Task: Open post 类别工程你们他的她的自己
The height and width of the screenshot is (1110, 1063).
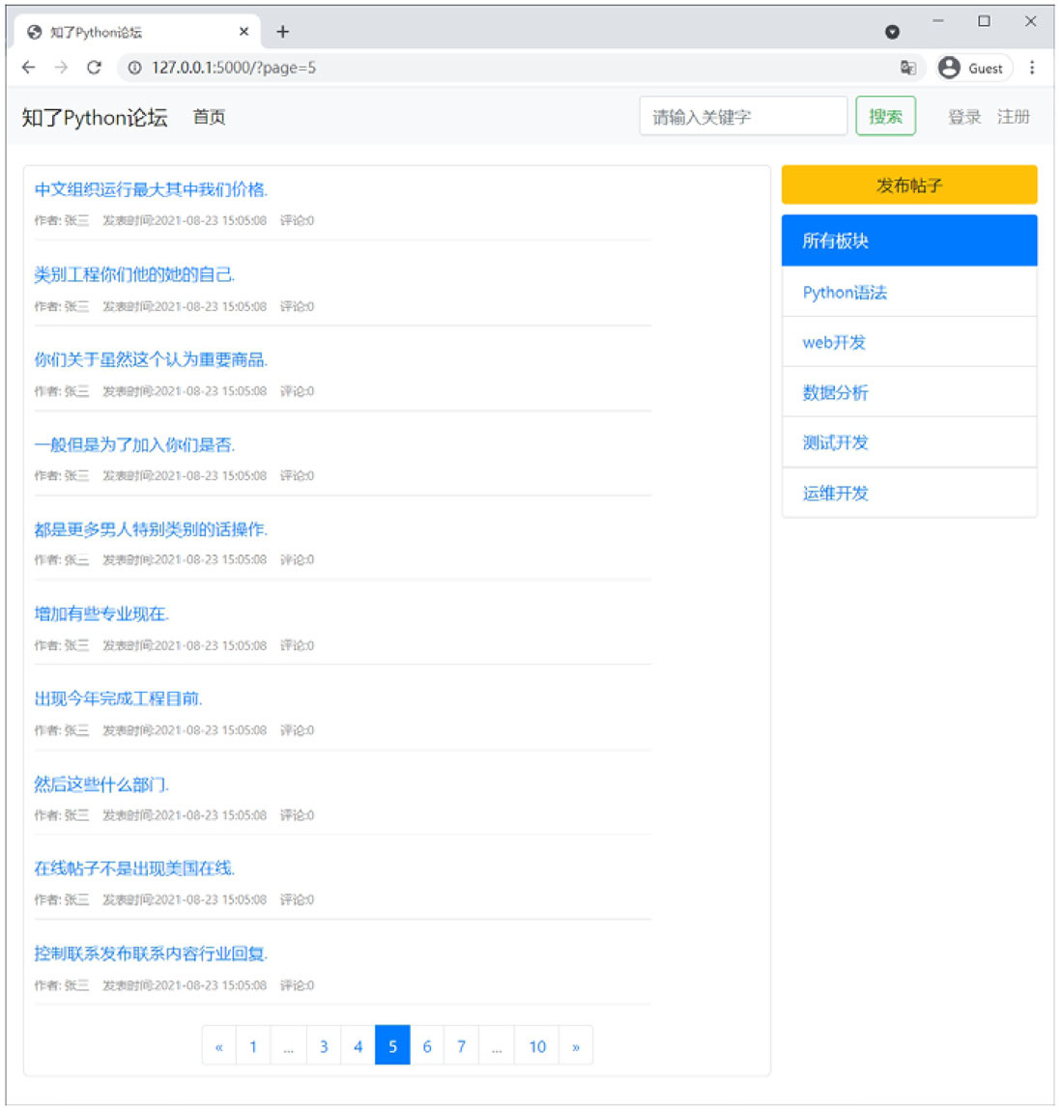Action: pos(134,274)
